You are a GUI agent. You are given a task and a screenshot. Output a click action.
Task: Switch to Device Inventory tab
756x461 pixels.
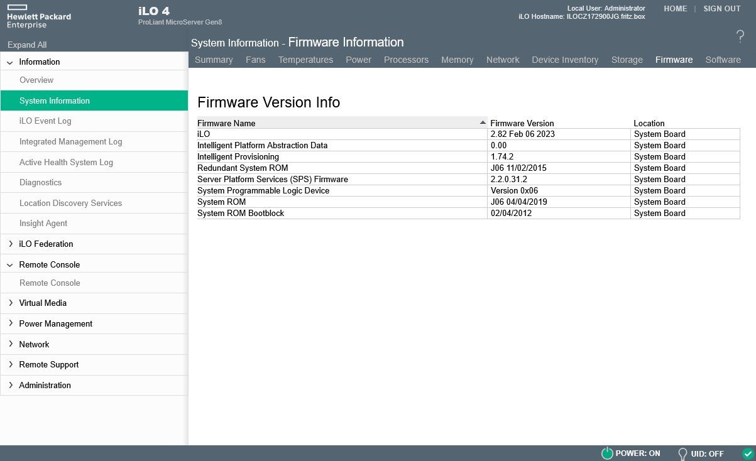click(565, 60)
